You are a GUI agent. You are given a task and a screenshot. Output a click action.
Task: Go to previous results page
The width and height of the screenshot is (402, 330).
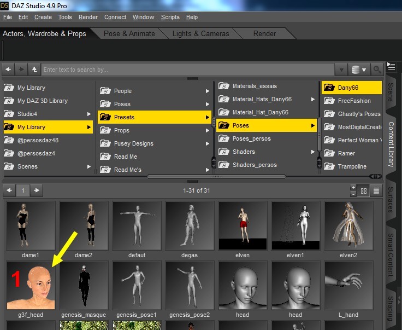coord(9,190)
